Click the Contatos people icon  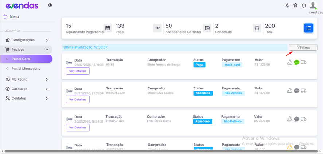(8, 98)
